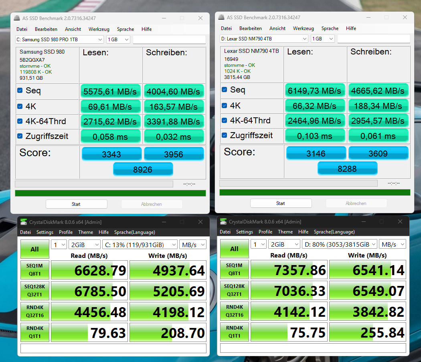
Task: Click total score 8288 in Lexar window
Action: point(348,169)
